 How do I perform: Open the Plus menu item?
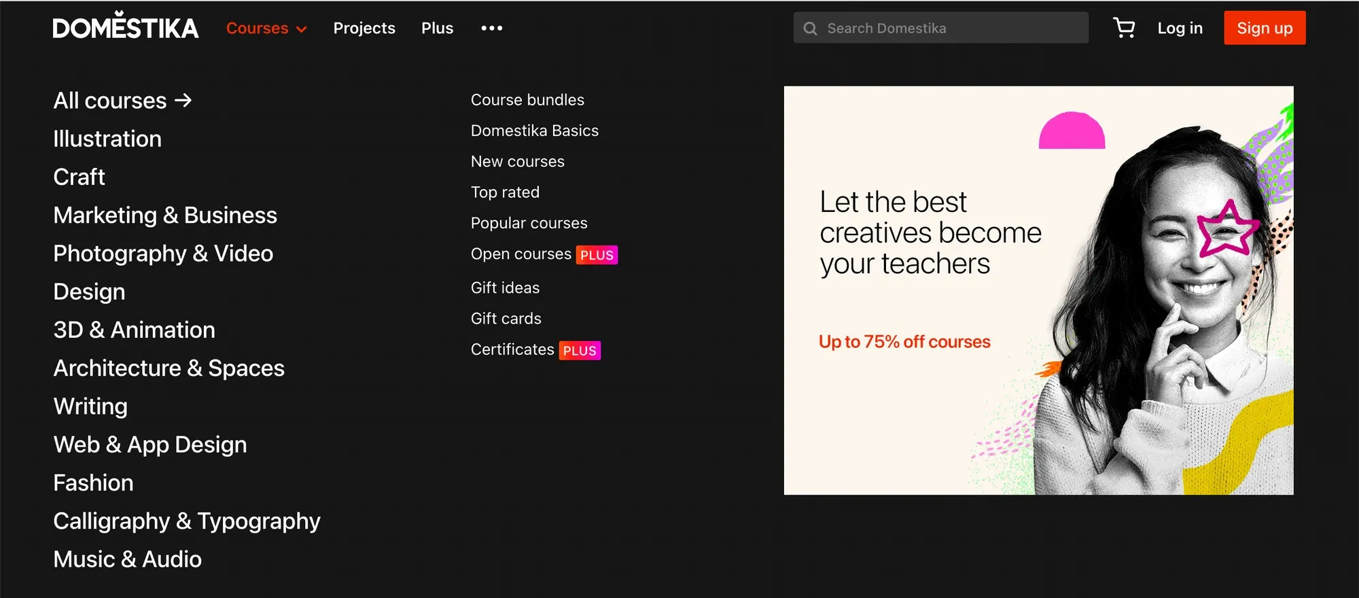(437, 28)
